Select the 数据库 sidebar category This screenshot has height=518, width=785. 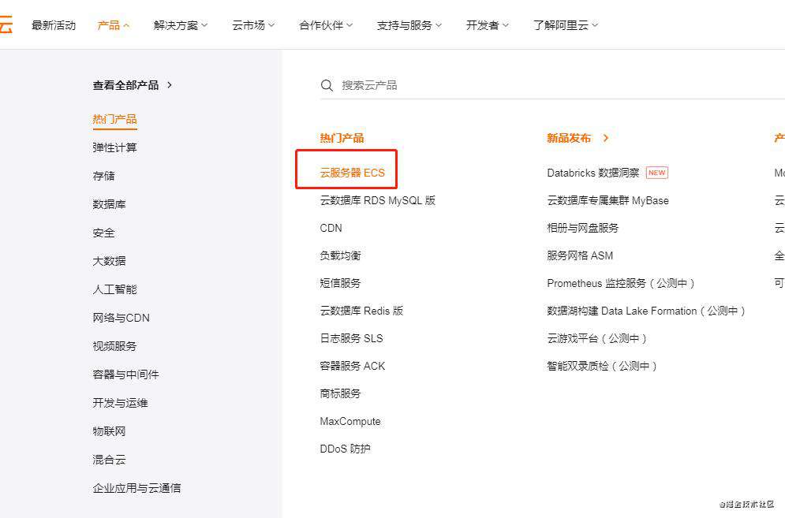tap(109, 204)
